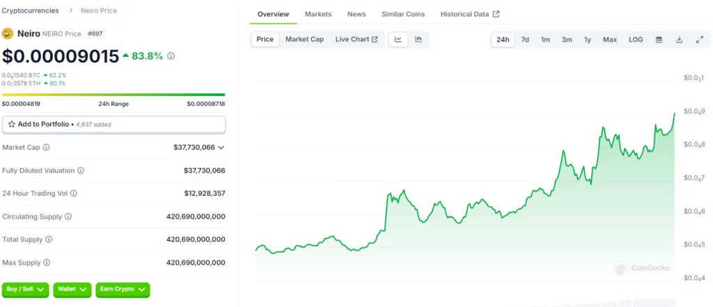The width and height of the screenshot is (713, 307).
Task: Click the 0.0₈1540 BTC price text
Action: tap(21, 75)
